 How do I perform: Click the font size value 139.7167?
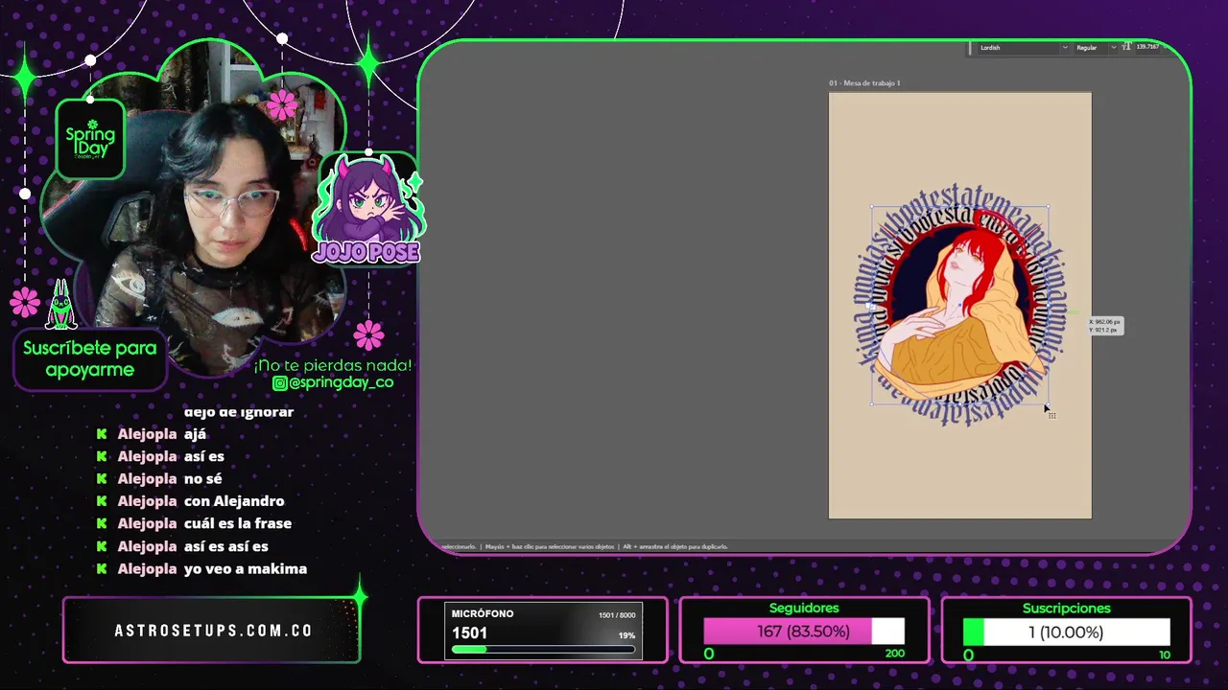click(x=1147, y=46)
